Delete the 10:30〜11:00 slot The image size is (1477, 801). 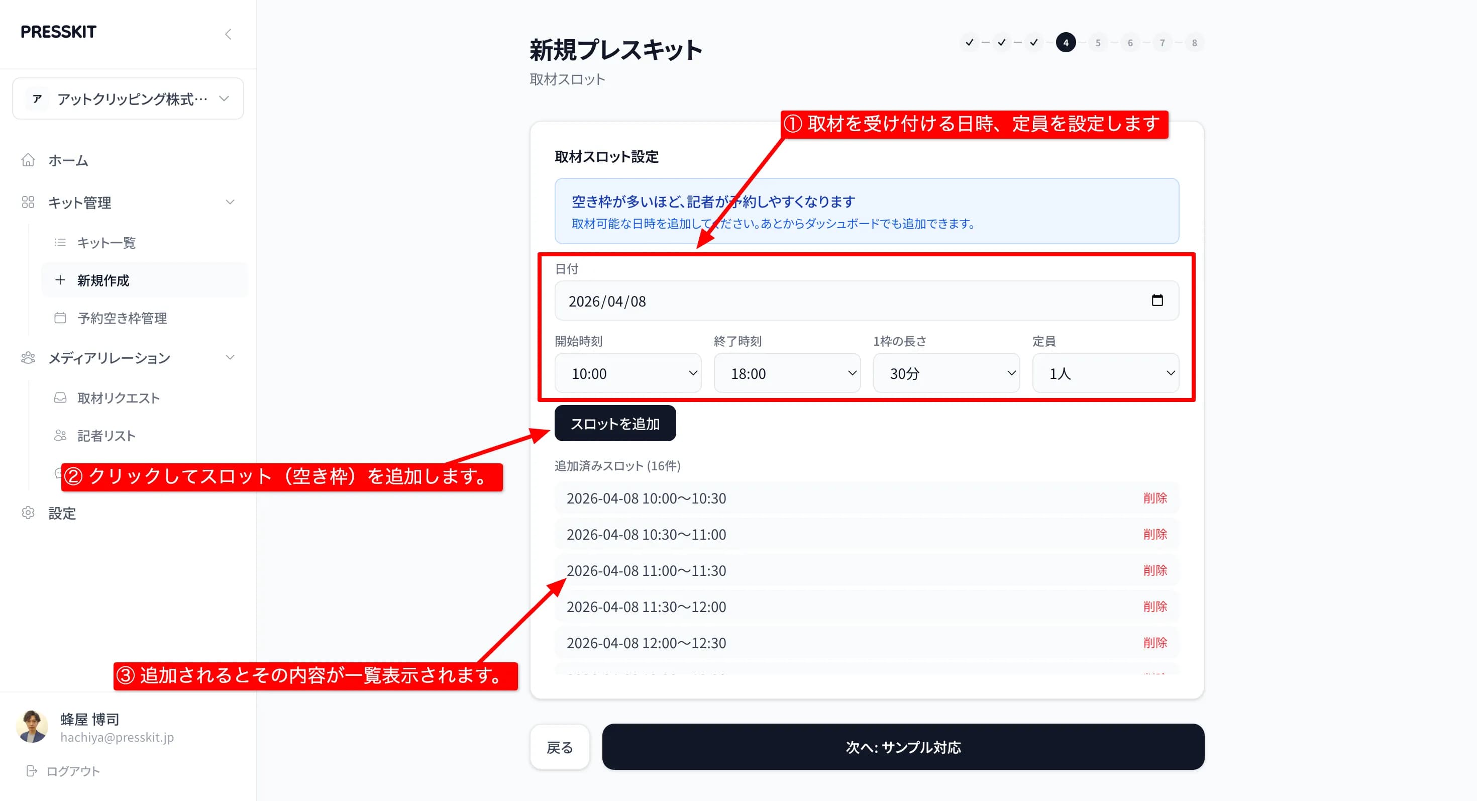pos(1155,534)
